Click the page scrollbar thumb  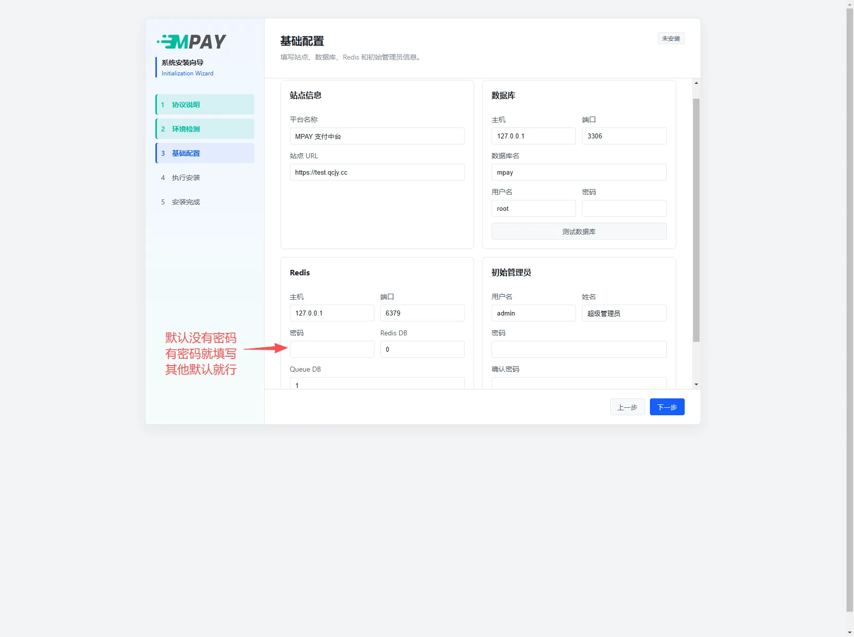[x=850, y=310]
